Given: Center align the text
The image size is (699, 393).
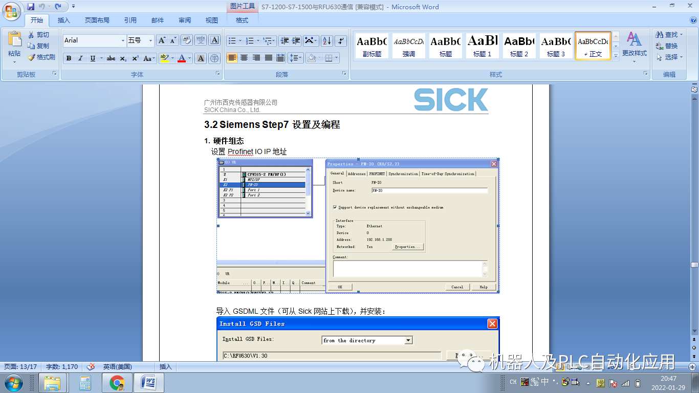Looking at the screenshot, I should tap(244, 58).
